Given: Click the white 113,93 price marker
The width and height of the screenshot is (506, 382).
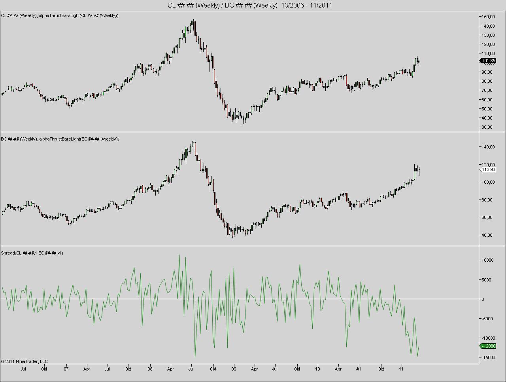Looking at the screenshot, I should point(488,169).
